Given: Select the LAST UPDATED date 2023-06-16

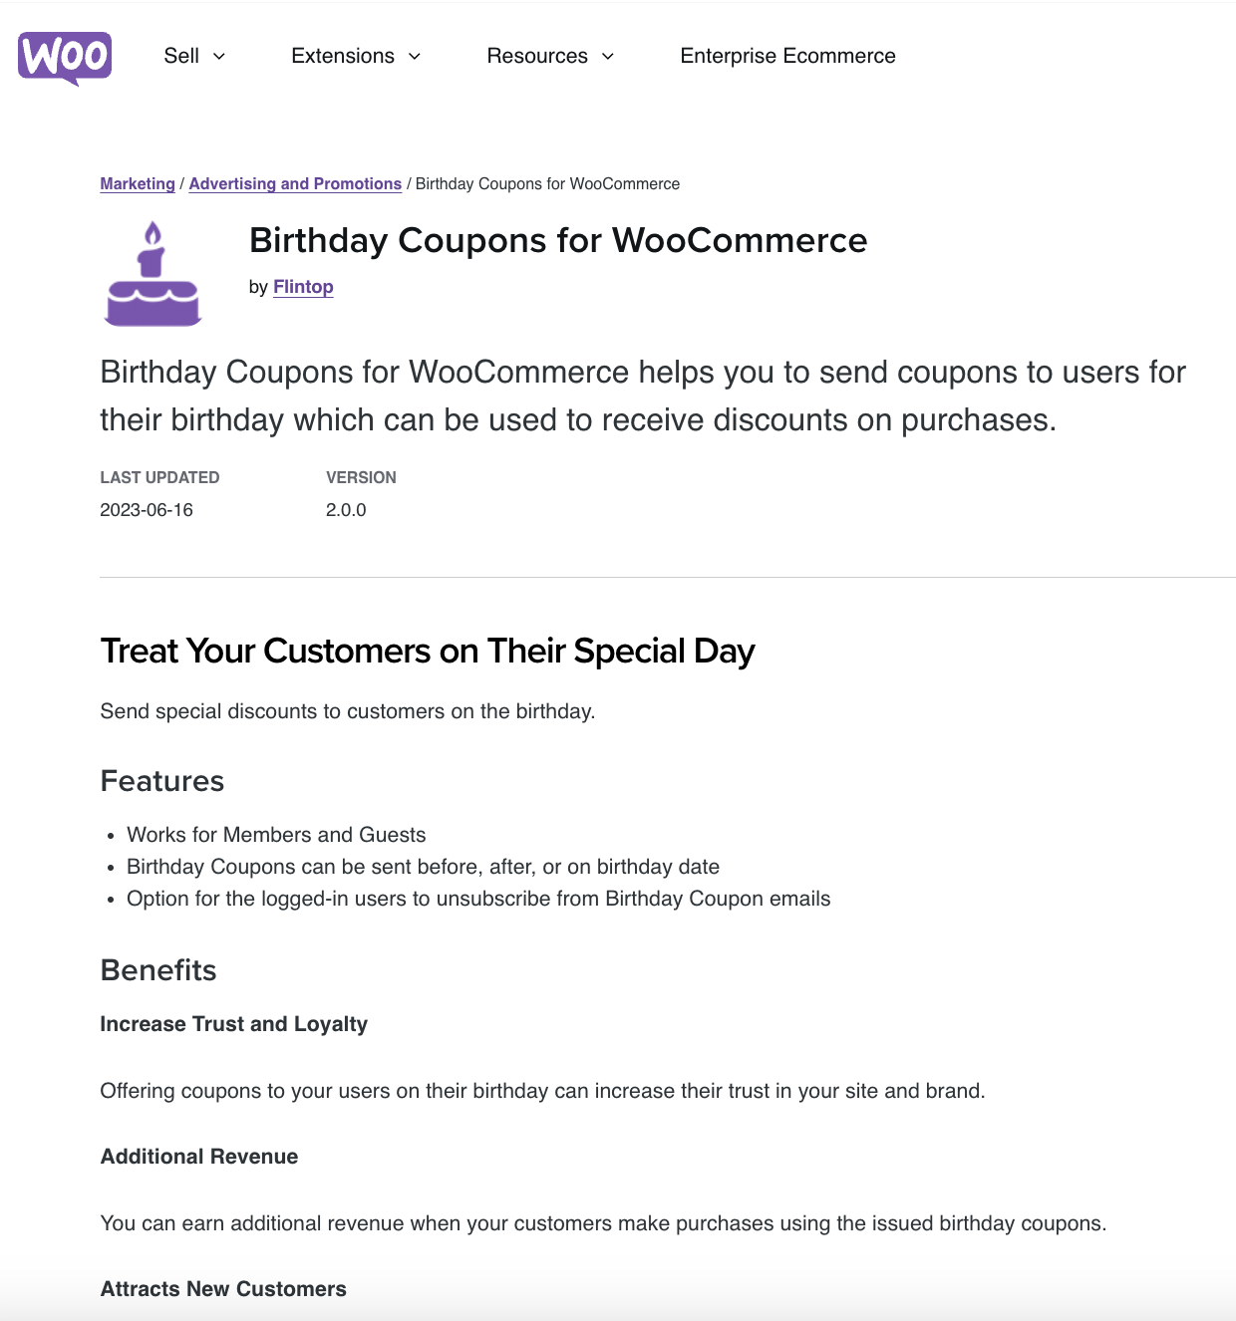Looking at the screenshot, I should point(148,509).
